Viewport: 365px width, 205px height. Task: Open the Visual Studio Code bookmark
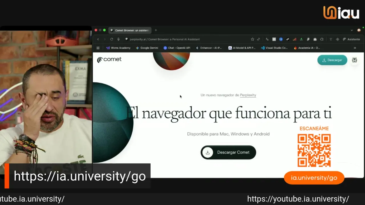(274, 48)
